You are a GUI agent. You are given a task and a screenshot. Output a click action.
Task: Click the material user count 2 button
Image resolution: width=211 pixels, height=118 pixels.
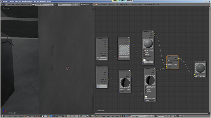[146, 116]
